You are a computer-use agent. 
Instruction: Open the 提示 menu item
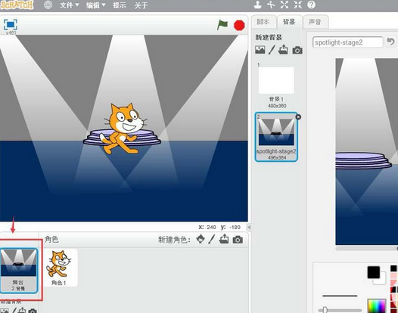[x=120, y=5]
